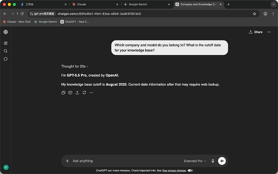Image resolution: width=278 pixels, height=174 pixels.
Task: Click the 'August 2025' knowledge cutoff line
Action: [x=140, y=84]
